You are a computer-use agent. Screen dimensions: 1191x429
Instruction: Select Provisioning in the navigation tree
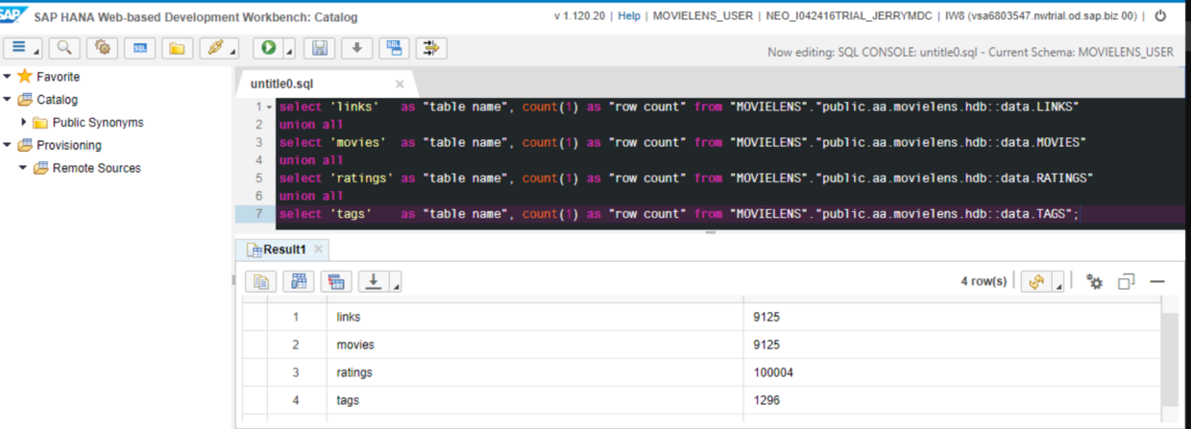pos(69,146)
